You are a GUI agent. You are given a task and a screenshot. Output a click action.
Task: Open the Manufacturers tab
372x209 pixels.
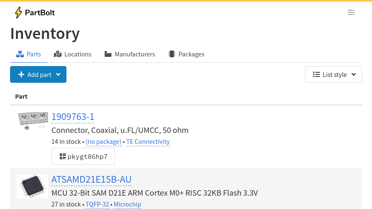click(x=130, y=54)
